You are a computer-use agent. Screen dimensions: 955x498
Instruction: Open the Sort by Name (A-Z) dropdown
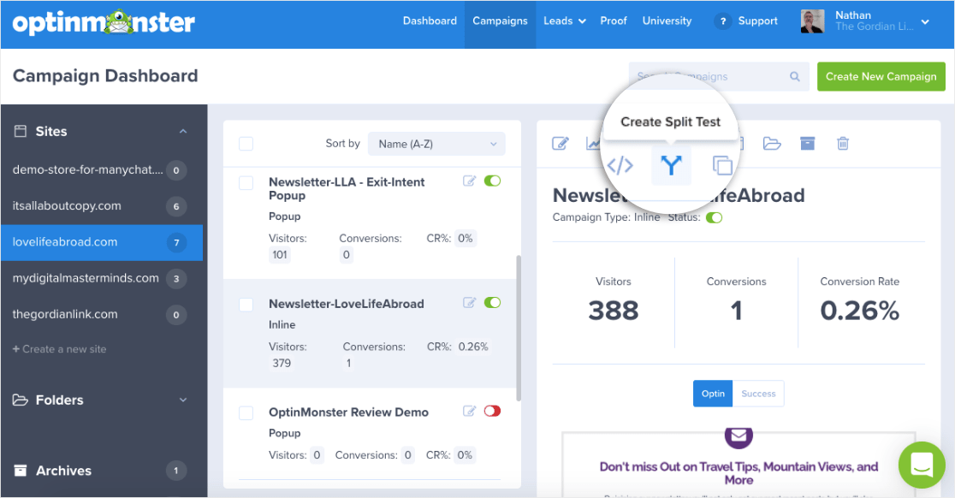click(436, 143)
